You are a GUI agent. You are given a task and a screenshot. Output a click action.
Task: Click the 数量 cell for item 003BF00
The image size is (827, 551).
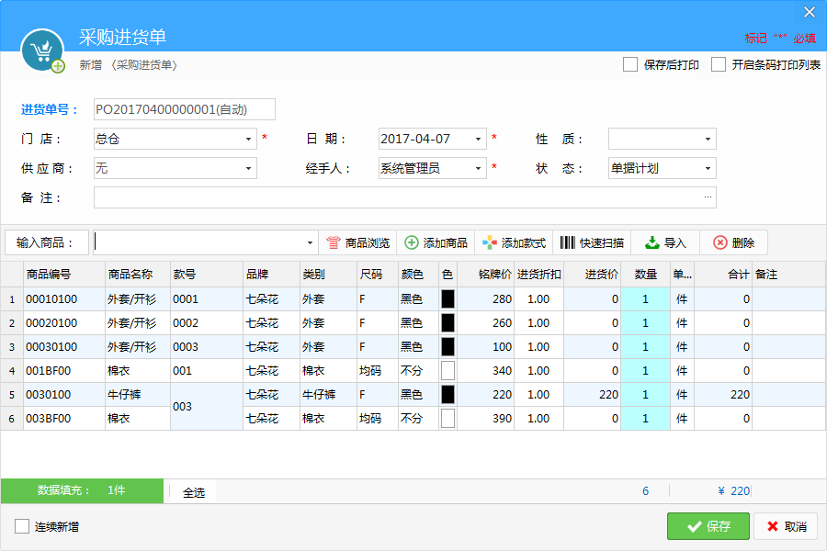pos(646,419)
